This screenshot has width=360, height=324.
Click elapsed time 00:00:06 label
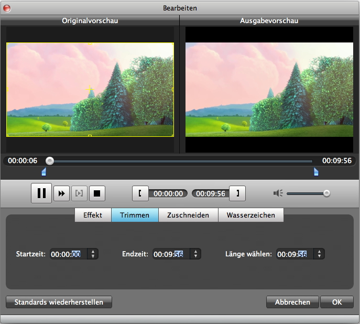point(23,160)
